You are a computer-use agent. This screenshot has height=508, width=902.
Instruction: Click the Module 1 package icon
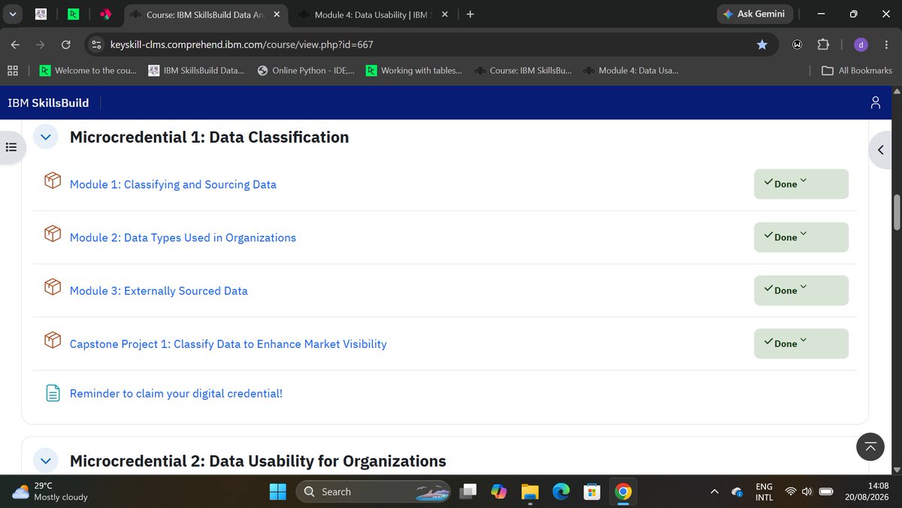tap(53, 181)
